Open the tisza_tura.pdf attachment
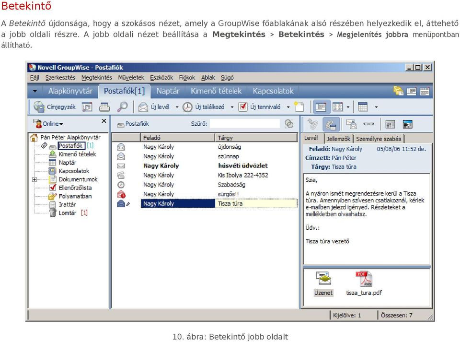460x342 pixels. click(x=364, y=283)
